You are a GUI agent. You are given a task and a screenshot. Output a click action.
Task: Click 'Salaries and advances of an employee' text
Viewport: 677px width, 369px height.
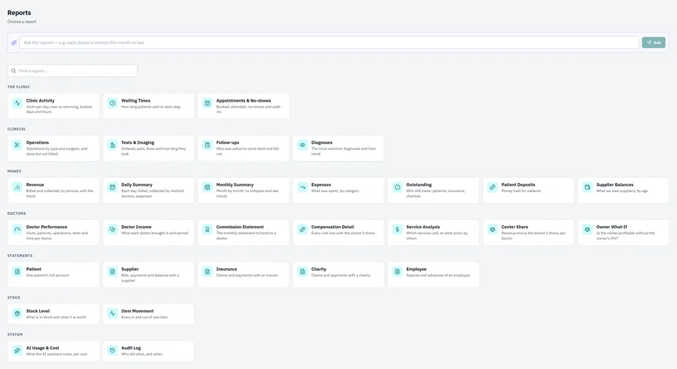[x=438, y=275]
